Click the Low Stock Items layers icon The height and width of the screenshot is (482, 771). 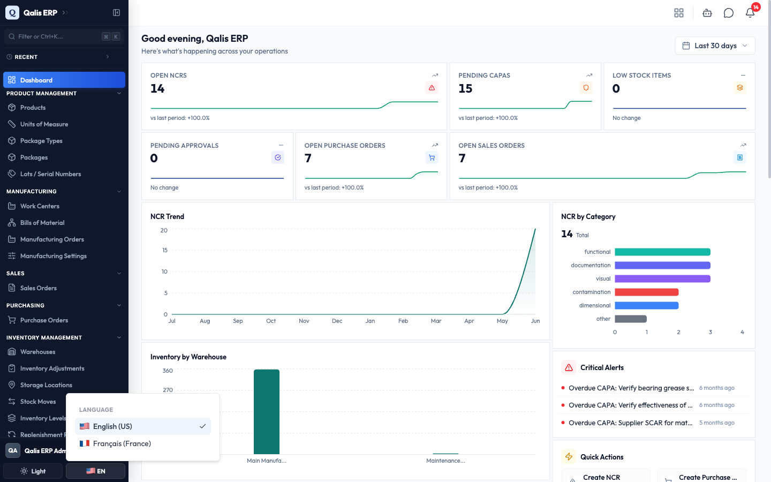tap(740, 88)
